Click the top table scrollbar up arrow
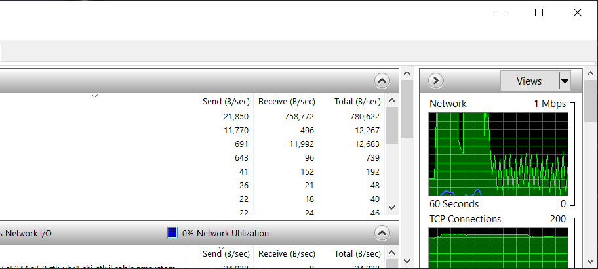Image resolution: width=598 pixels, height=269 pixels. tap(391, 101)
